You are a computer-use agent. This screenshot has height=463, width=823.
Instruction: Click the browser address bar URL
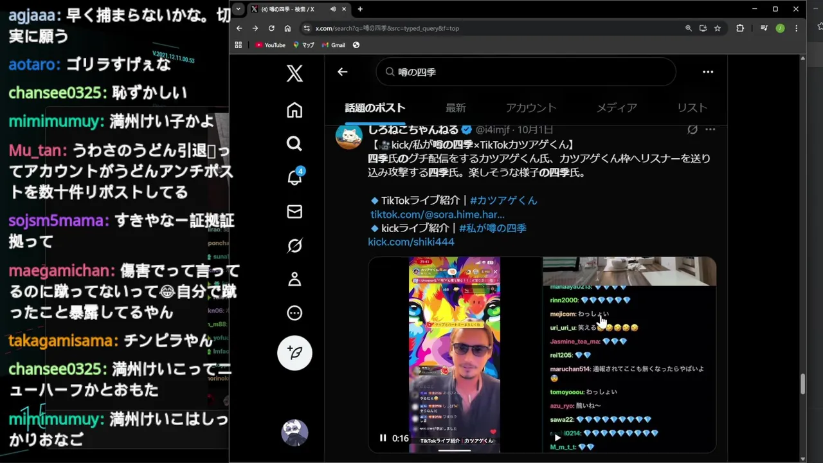pyautogui.click(x=387, y=28)
